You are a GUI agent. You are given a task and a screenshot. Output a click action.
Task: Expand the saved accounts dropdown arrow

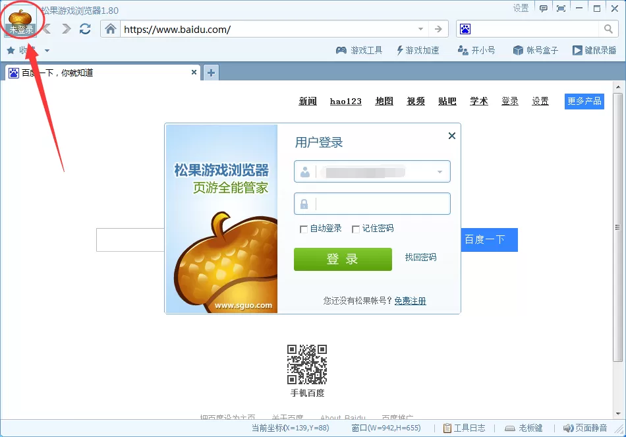(440, 172)
